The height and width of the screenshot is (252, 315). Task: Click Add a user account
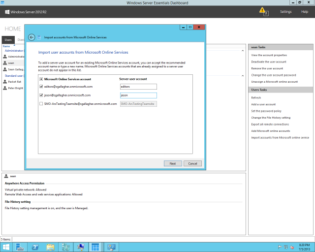coord(263,104)
